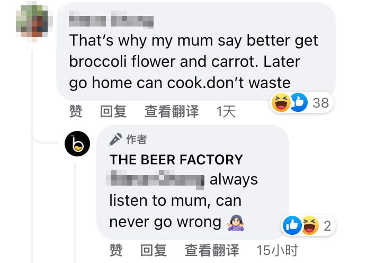This screenshot has height=263, width=376.
Task: Reply to the first comment with 回复
Action: click(x=113, y=111)
